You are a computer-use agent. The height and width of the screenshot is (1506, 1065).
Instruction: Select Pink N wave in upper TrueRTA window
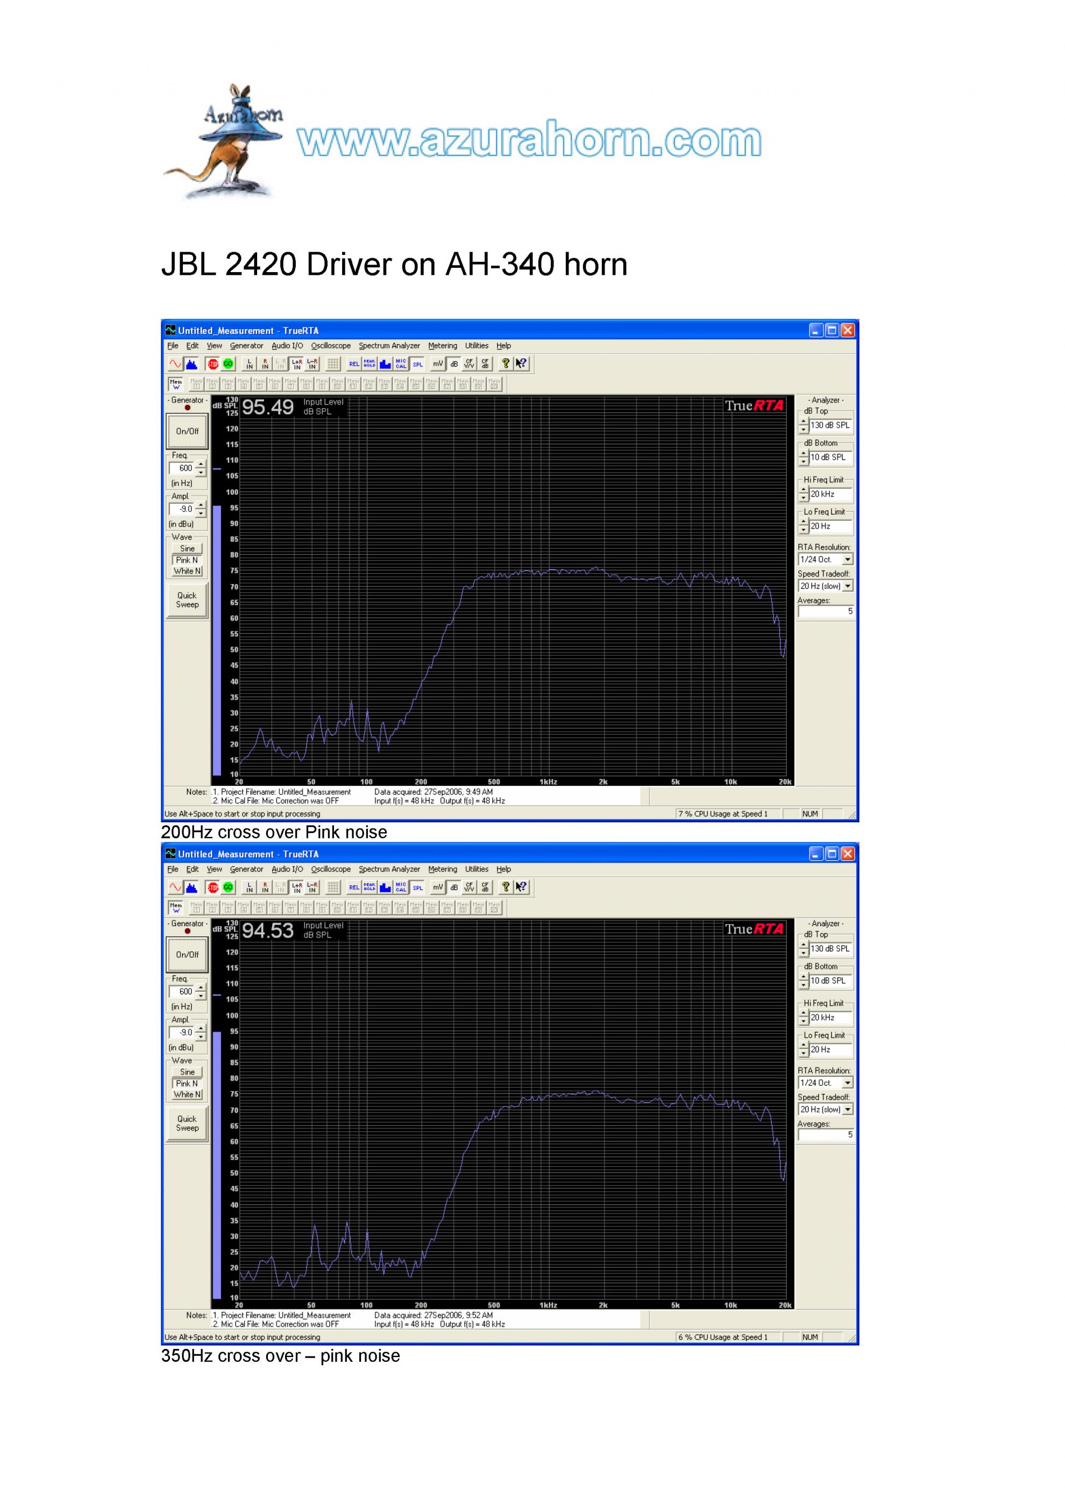188,559
